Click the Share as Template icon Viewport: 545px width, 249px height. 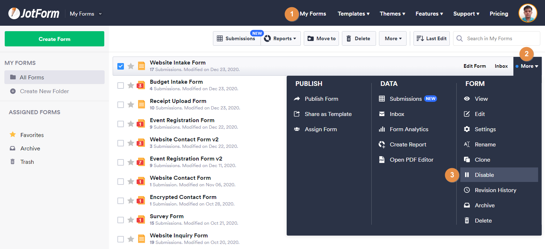[297, 114]
